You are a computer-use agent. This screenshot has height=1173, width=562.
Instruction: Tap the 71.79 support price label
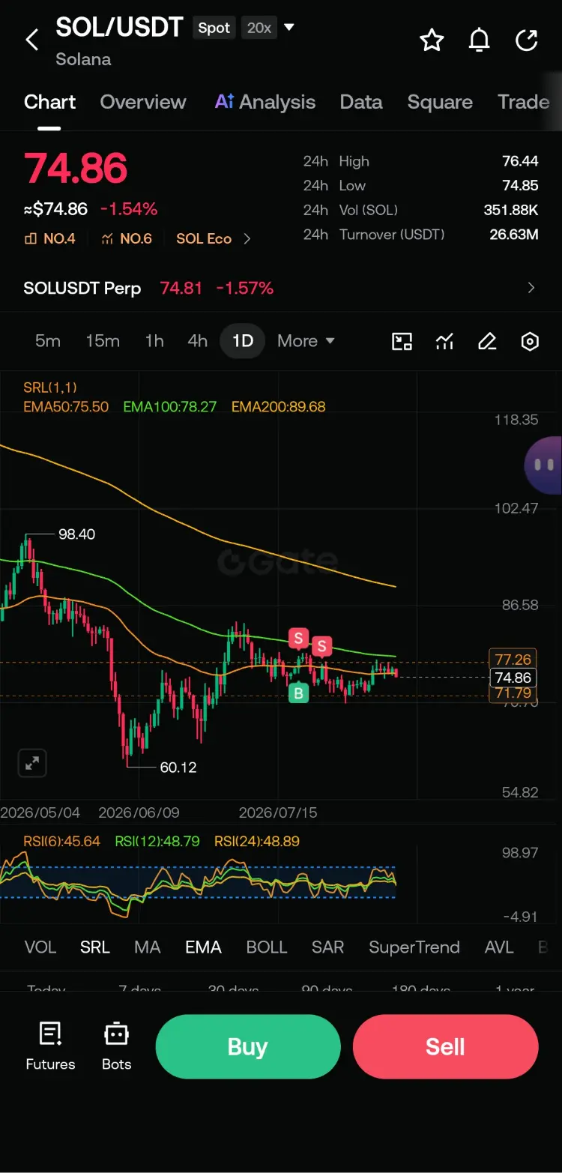point(513,694)
